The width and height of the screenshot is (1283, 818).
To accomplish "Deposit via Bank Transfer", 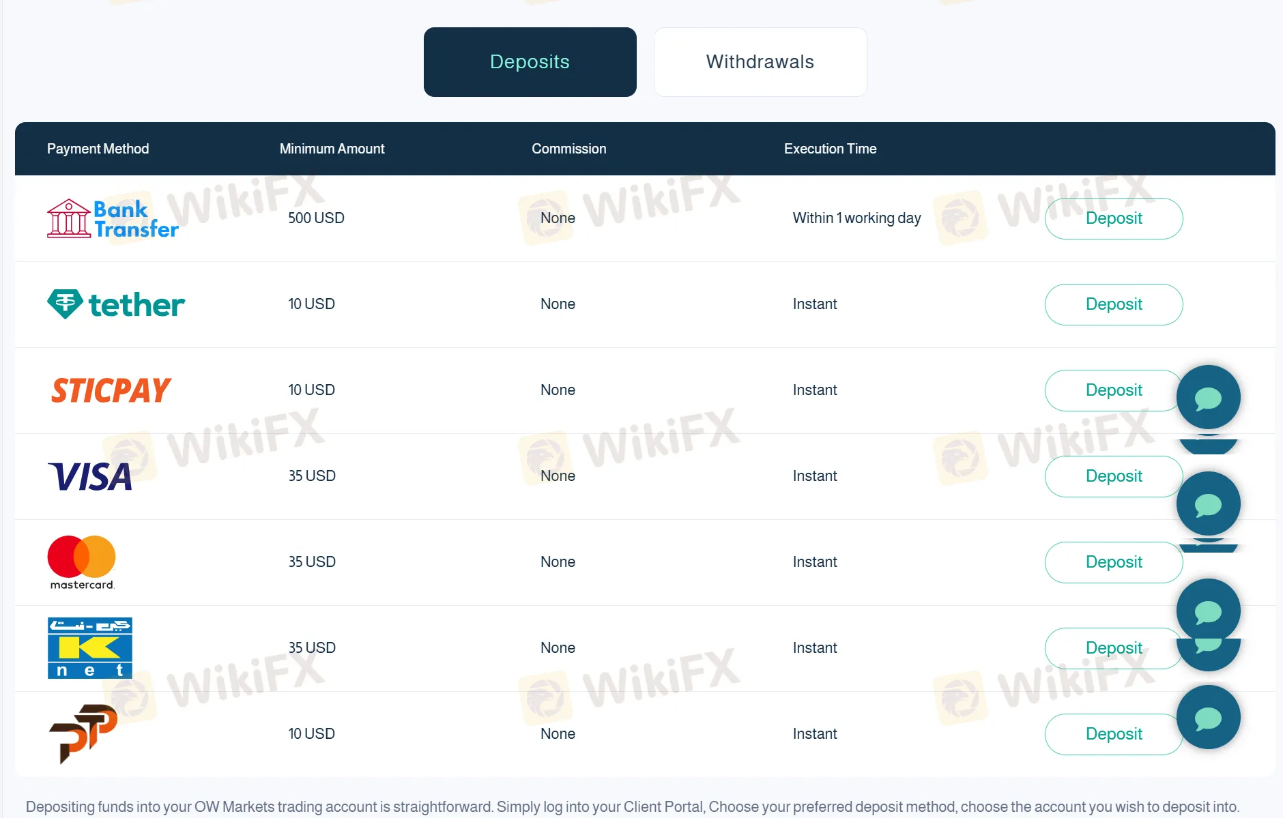I will pos(1114,218).
